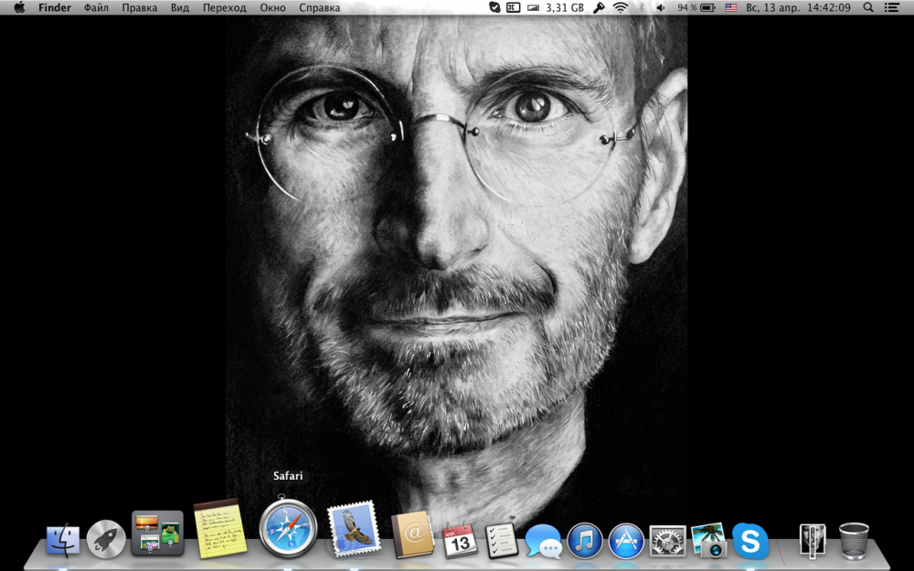Open Safari from the dock

point(288,529)
